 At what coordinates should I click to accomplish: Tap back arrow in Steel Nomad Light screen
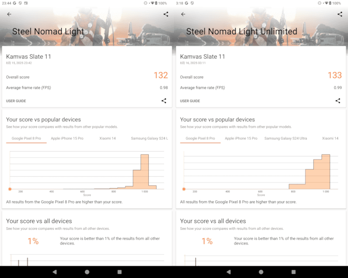[9, 14]
